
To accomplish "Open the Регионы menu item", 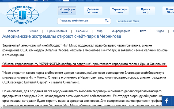I will pyautogui.click(x=82, y=31).
